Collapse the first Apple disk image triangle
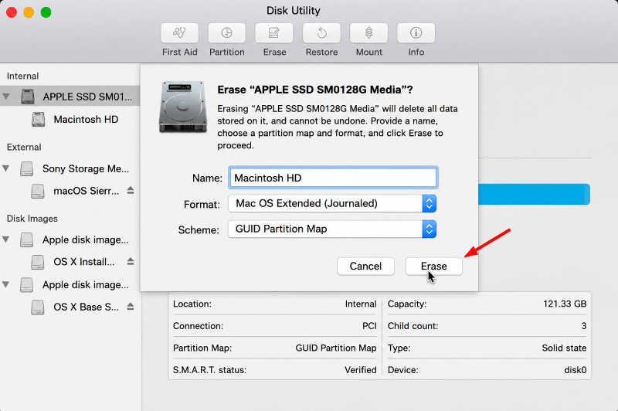This screenshot has height=411, width=618. point(6,239)
